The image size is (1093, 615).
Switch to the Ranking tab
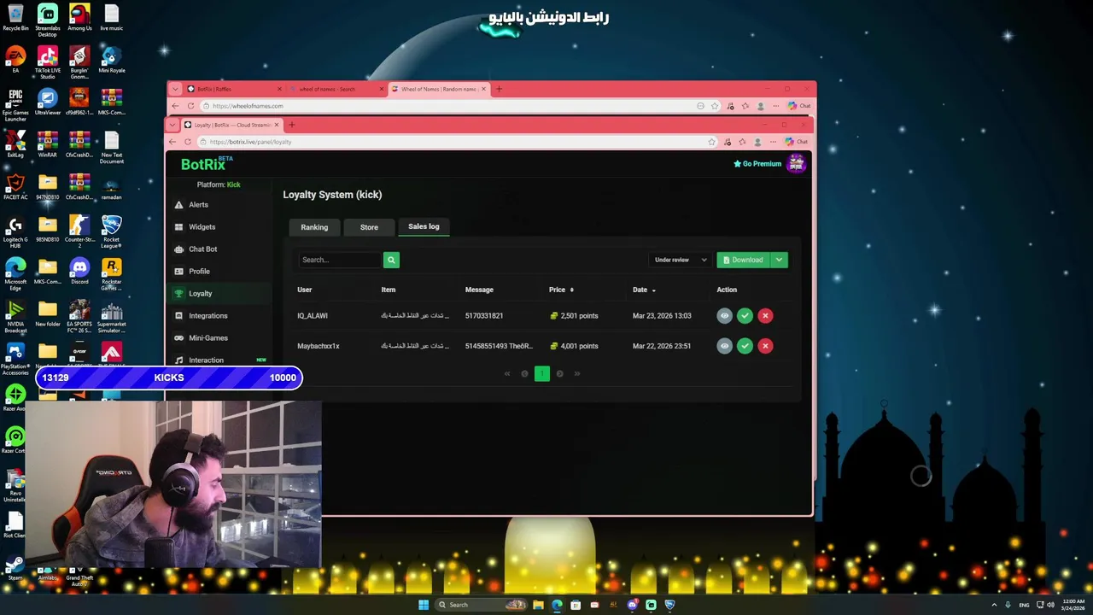[314, 227]
